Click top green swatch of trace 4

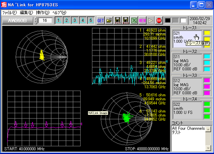(x=207, y=104)
